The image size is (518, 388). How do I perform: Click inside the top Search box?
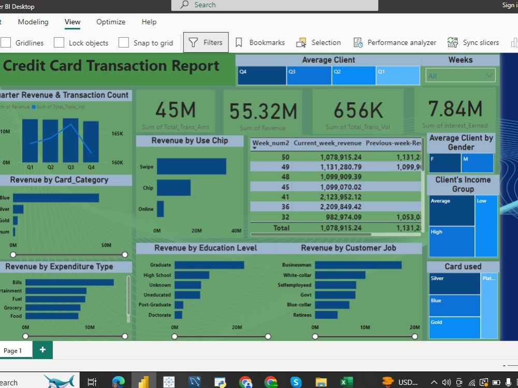point(275,5)
